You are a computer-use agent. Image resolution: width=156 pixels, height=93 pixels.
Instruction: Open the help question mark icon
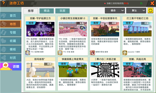[x=4, y=3]
